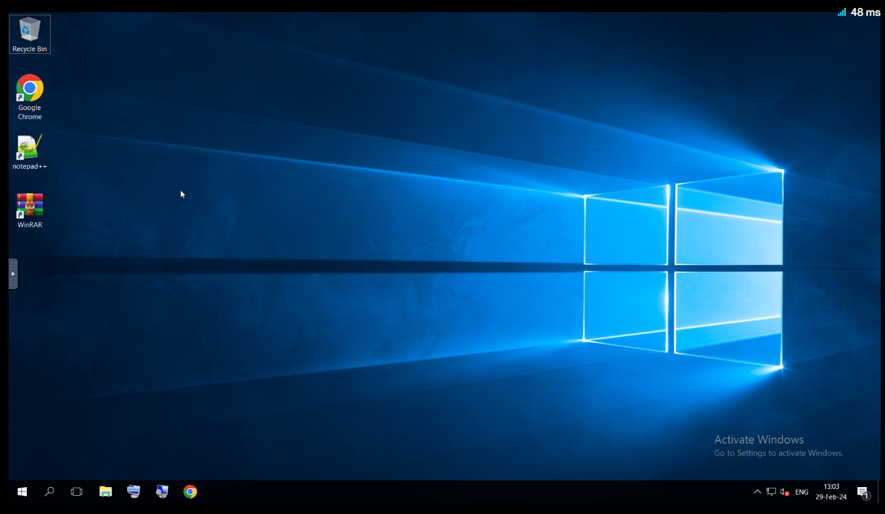Image resolution: width=885 pixels, height=514 pixels.
Task: Open the ENG input language selector
Action: pyautogui.click(x=802, y=492)
